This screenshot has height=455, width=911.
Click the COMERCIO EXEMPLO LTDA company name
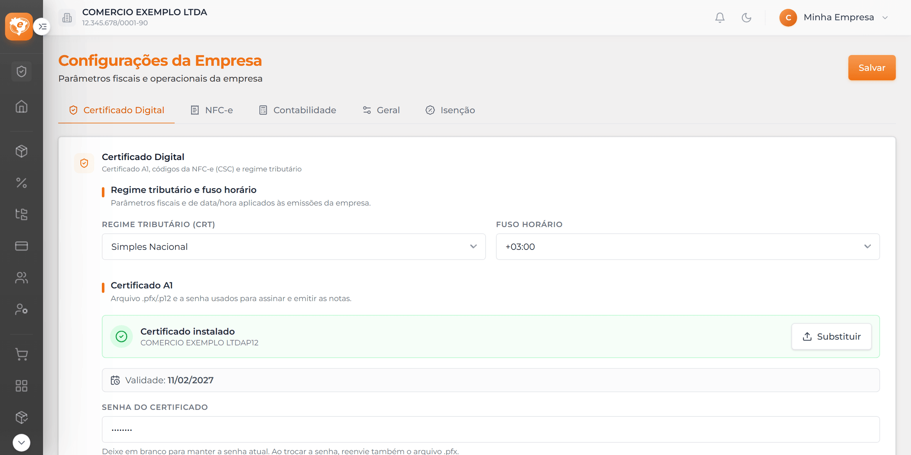click(145, 12)
